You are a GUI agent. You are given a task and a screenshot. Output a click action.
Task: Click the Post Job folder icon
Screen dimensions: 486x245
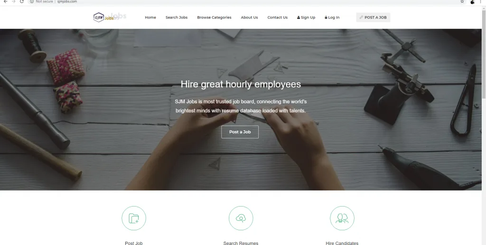tap(134, 218)
